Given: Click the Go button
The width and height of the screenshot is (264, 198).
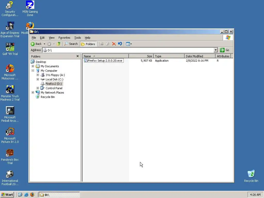Looking at the screenshot, I should [225, 50].
